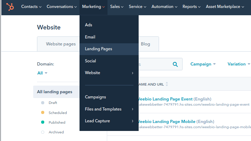The image size is (251, 141).
Task: Switch to the Blog tab
Action: [x=145, y=44]
